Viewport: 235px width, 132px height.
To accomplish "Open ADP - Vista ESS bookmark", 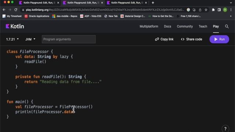I will pyautogui.click(x=91, y=16).
